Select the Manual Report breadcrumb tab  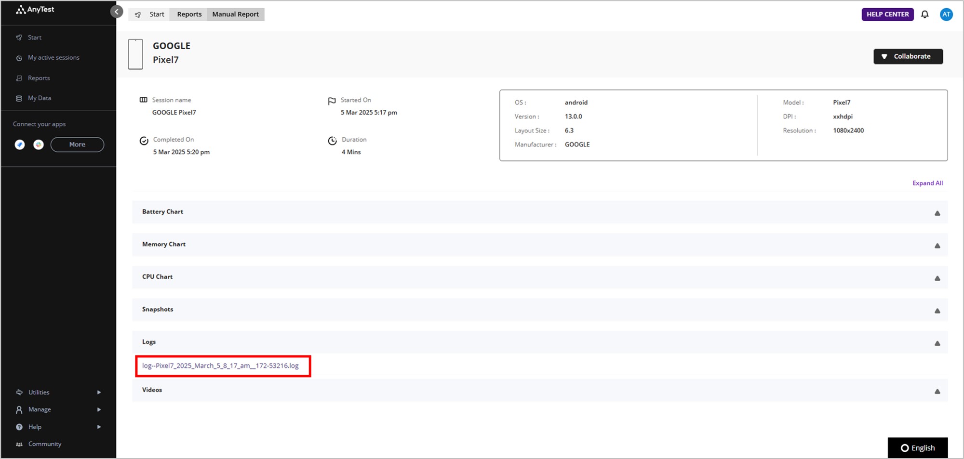236,14
